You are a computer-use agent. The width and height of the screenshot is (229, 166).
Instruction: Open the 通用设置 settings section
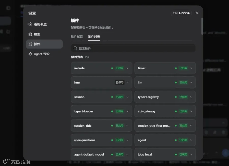[x=44, y=24]
